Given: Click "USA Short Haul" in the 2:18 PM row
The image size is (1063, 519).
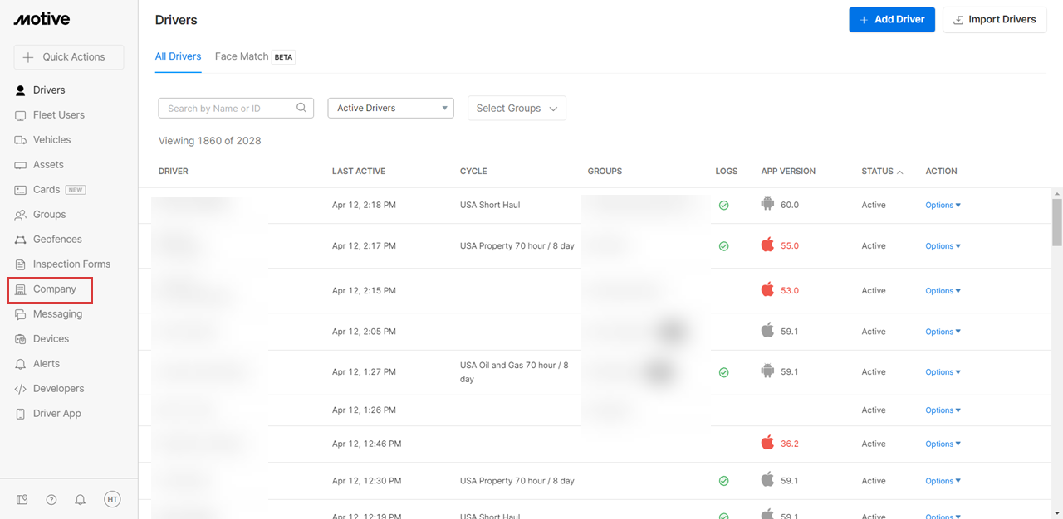Looking at the screenshot, I should click(490, 205).
